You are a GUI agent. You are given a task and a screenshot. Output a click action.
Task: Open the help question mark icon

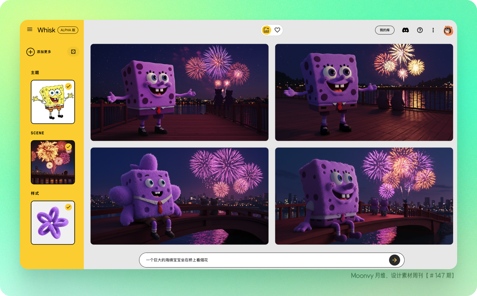[420, 30]
